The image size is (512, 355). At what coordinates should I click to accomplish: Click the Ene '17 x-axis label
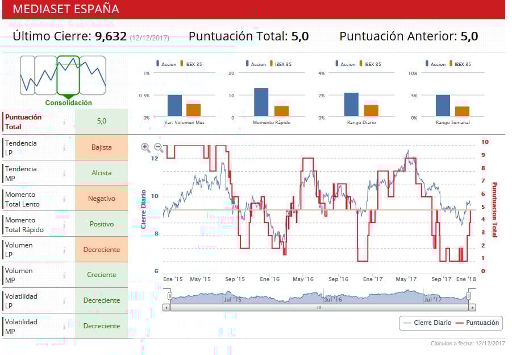tap(373, 279)
